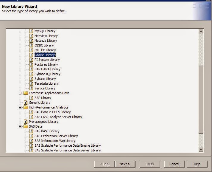Click the Neoview Library icon
The image size is (212, 172).
coord(31,36)
